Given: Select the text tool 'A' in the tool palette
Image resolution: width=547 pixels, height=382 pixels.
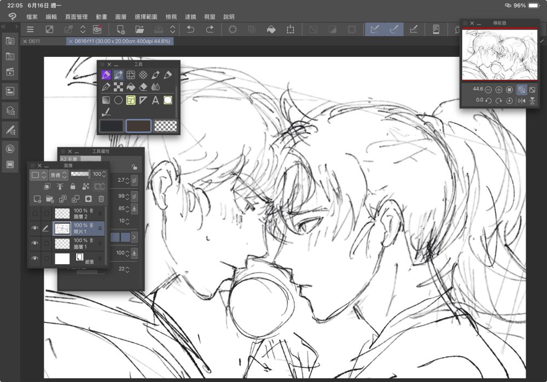Looking at the screenshot, I should tap(155, 101).
